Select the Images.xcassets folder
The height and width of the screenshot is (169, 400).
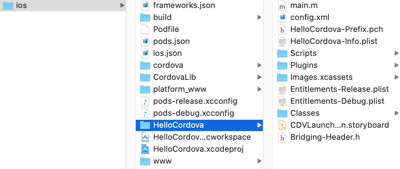coord(321,77)
